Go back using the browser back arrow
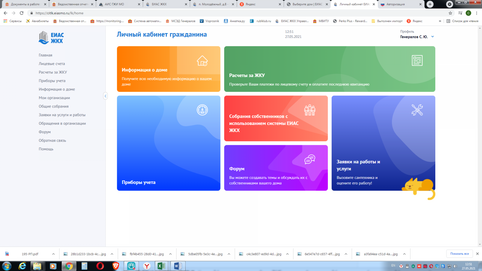This screenshot has width=482, height=271. [x=5, y=13]
